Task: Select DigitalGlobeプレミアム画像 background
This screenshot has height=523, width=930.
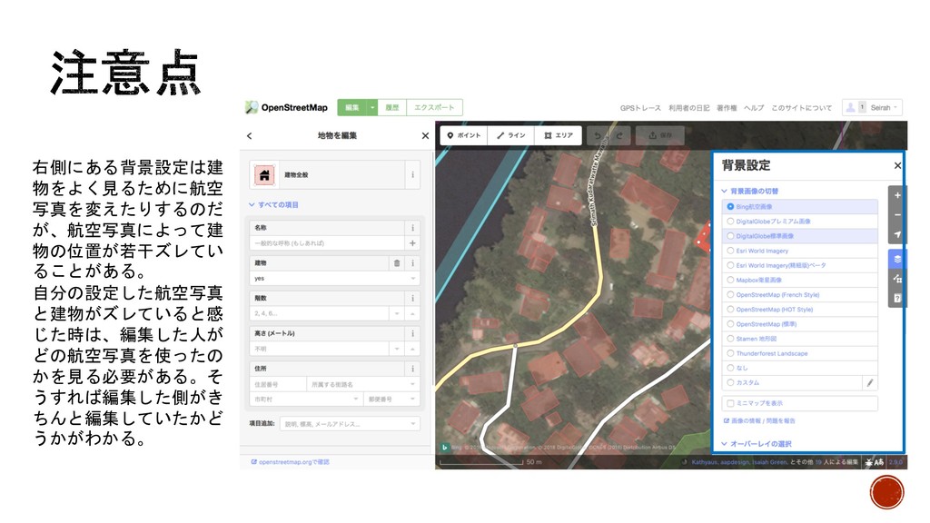Action: [x=800, y=222]
